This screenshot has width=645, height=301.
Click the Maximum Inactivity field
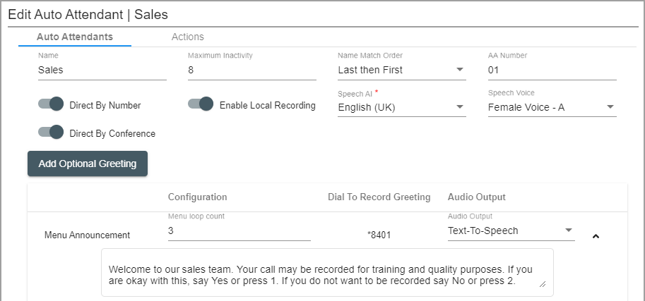[x=252, y=70]
